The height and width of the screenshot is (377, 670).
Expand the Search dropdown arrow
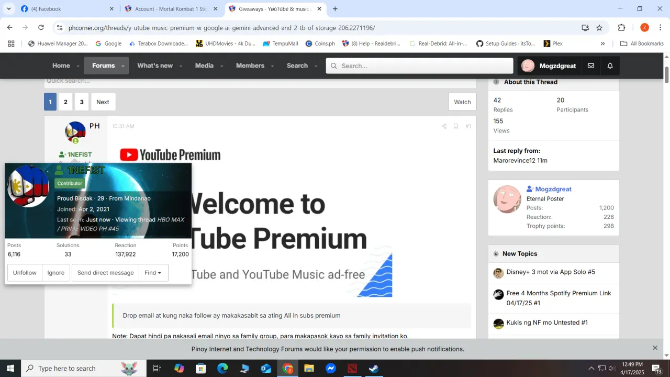pos(316,66)
